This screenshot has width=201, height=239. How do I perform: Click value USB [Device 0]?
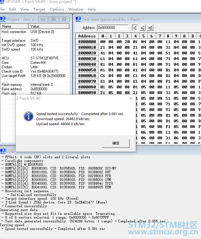(x=42, y=32)
